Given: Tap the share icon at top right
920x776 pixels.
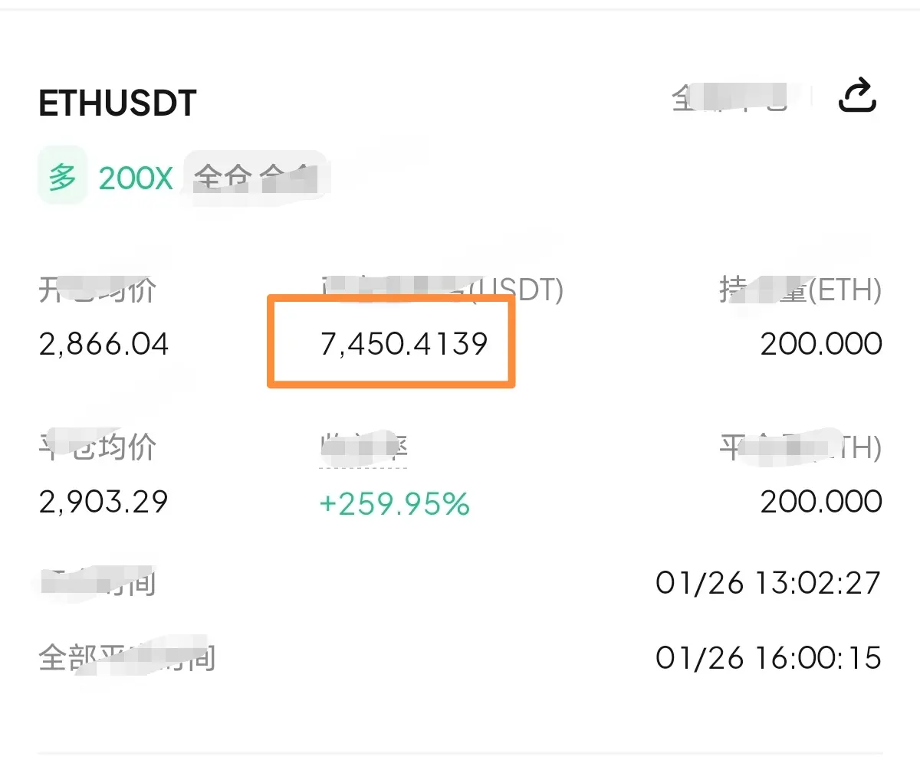Looking at the screenshot, I should (857, 96).
